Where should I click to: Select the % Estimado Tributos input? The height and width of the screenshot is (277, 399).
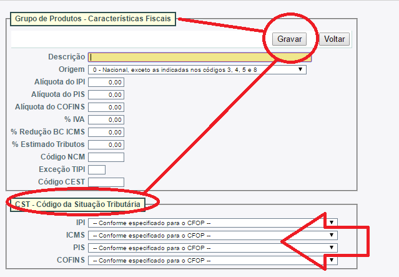(x=106, y=144)
